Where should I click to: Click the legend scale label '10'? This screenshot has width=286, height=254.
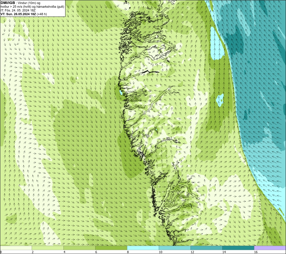tap(160, 252)
